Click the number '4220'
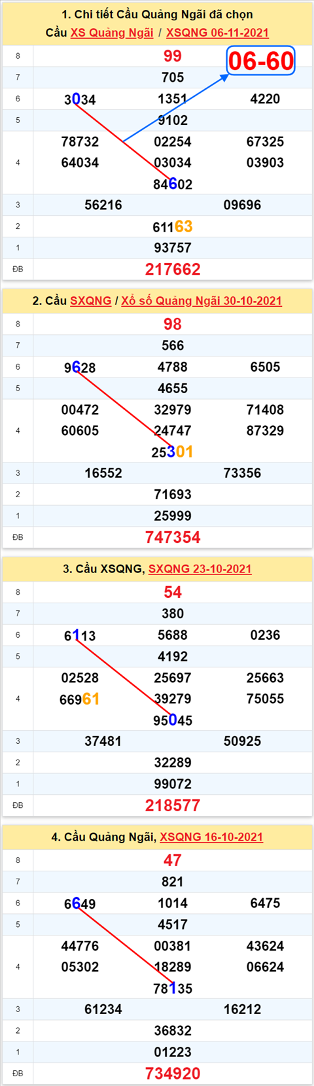This screenshot has width=314, height=1086. [265, 99]
